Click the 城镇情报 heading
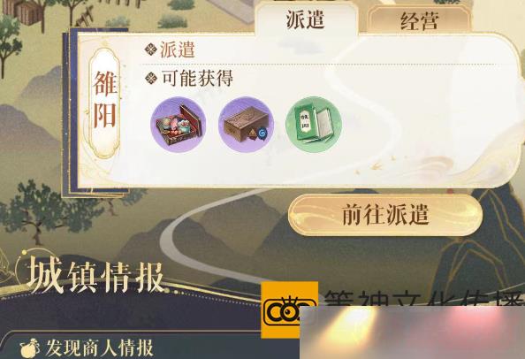The width and height of the screenshot is (525, 359). (96, 277)
